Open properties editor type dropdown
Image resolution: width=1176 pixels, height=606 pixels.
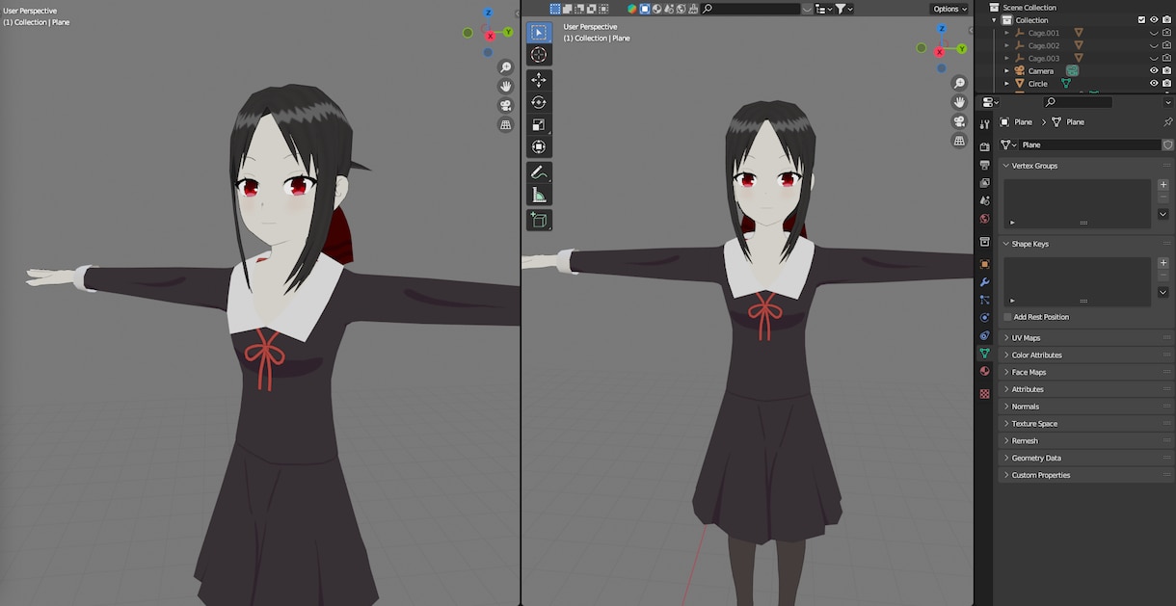click(990, 102)
